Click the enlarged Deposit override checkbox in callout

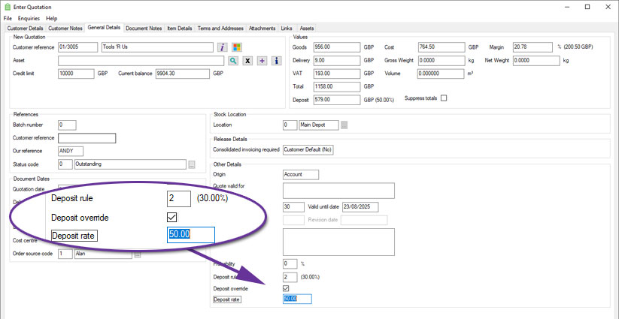click(x=173, y=217)
